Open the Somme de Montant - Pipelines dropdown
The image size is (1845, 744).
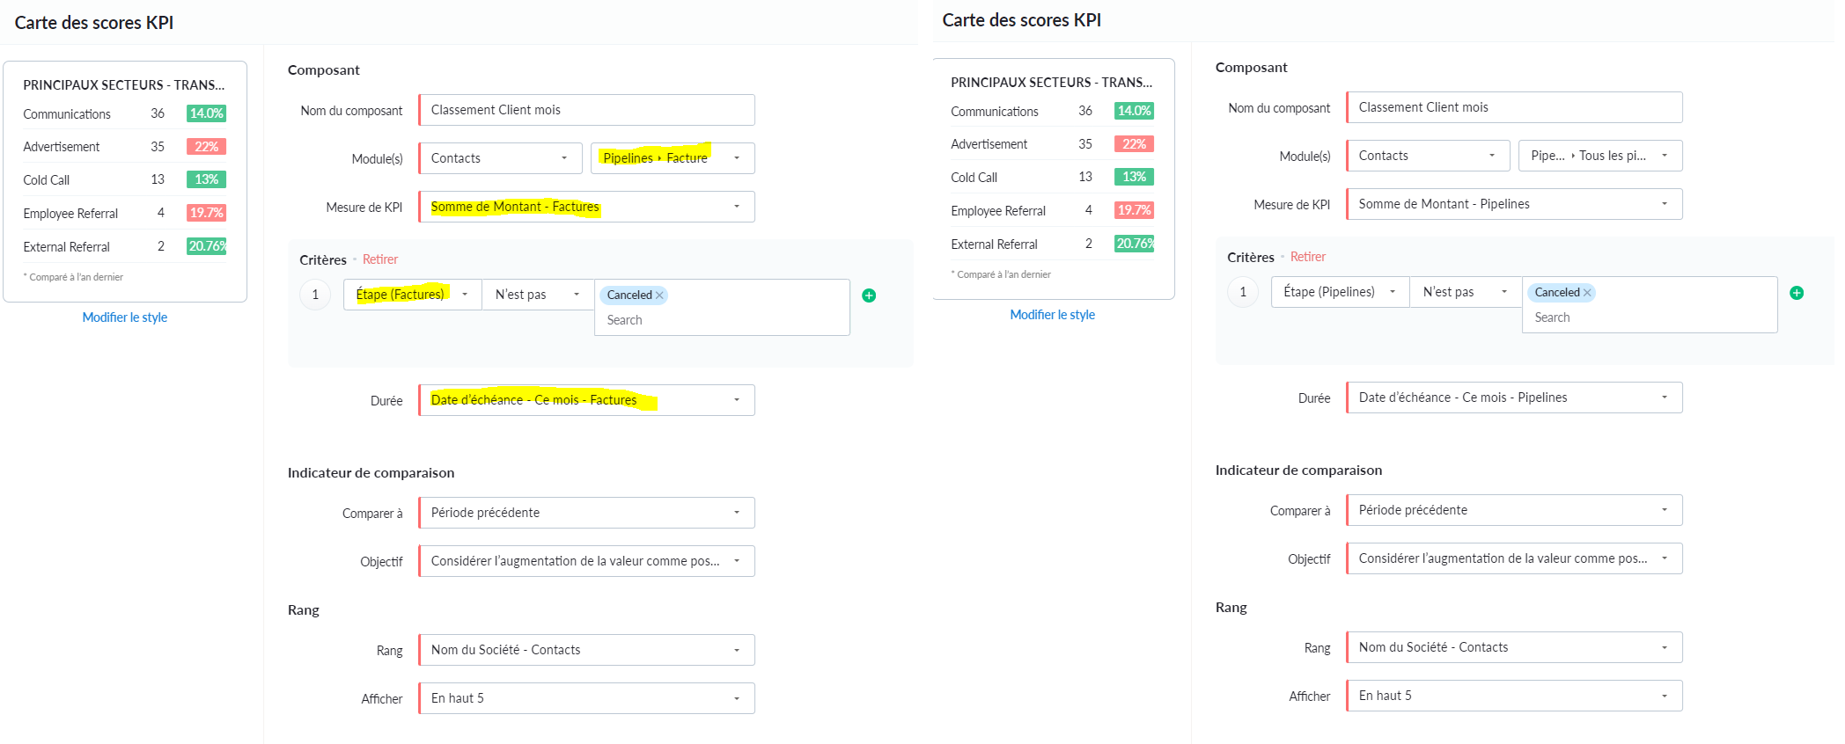pos(1514,204)
